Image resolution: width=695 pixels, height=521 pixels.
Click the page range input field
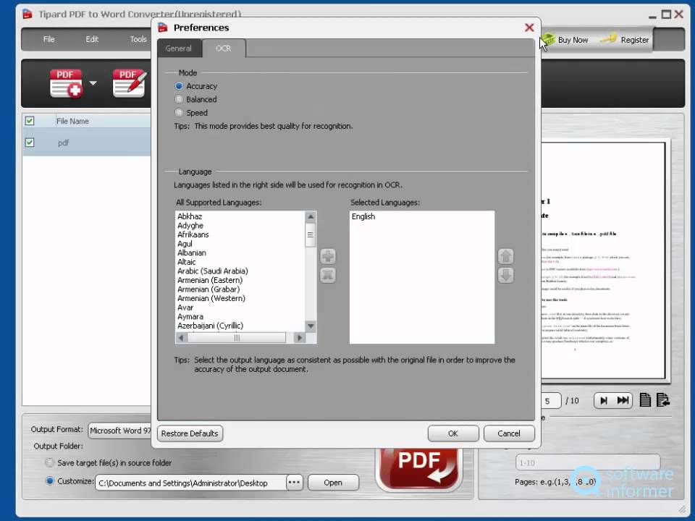pos(588,462)
